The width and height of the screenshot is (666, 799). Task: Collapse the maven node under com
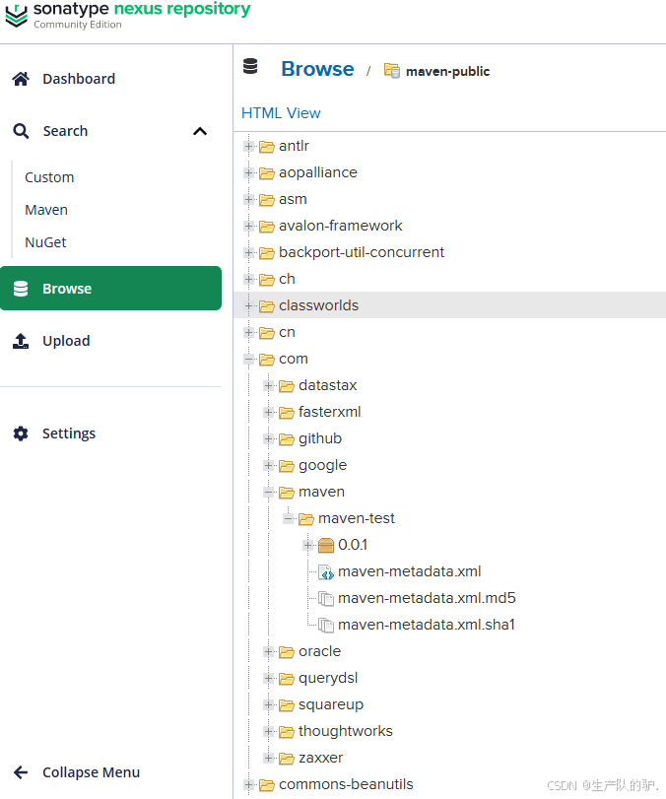click(x=269, y=493)
